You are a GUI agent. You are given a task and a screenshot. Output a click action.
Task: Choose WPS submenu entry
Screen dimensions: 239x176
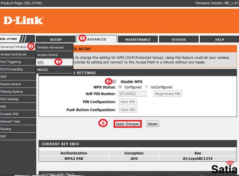pos(54,62)
